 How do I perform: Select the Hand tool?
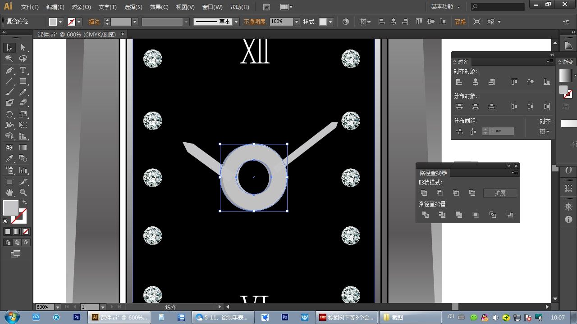[x=9, y=193]
